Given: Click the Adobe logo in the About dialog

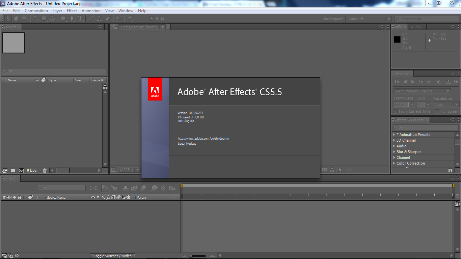Looking at the screenshot, I should [155, 89].
